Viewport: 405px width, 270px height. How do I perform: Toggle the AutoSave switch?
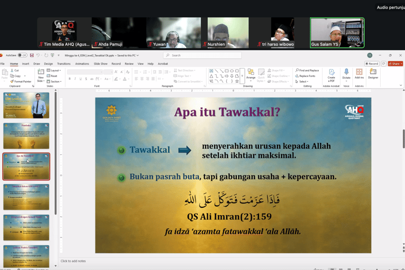pos(23,55)
